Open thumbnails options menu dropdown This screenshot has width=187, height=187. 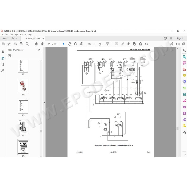[10, 56]
